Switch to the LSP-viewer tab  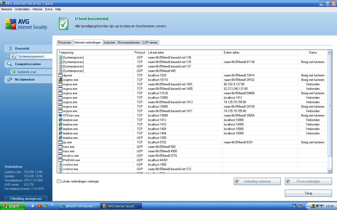(150, 43)
